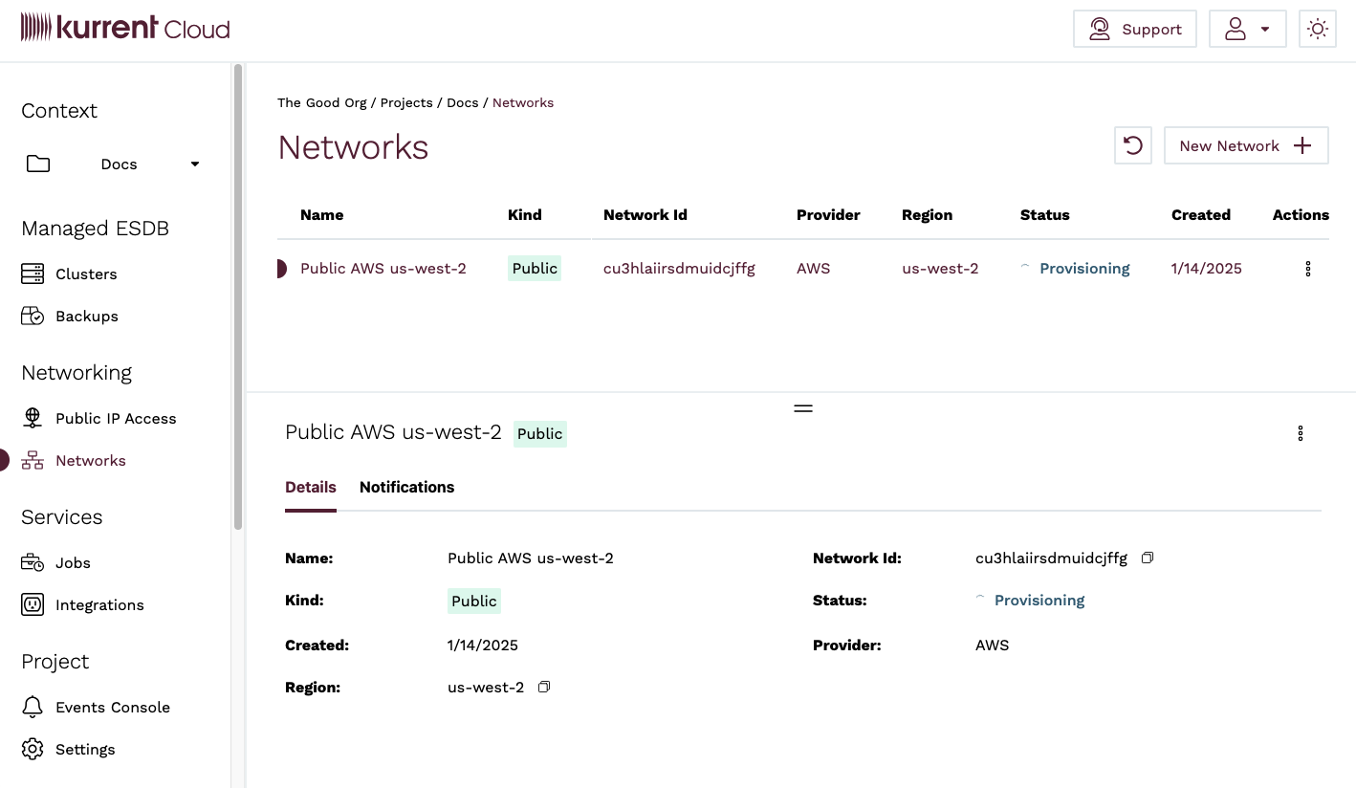This screenshot has height=788, width=1356.
Task: Open Public IP Access from sidebar
Action: (x=32, y=418)
